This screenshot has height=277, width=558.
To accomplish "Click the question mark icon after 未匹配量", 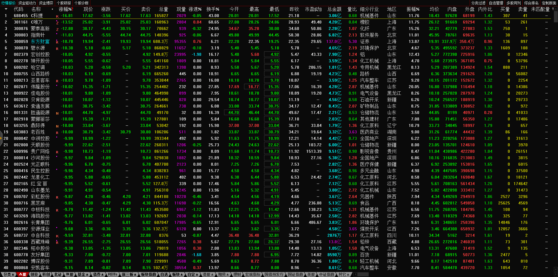I will pyautogui.click(x=553, y=9).
